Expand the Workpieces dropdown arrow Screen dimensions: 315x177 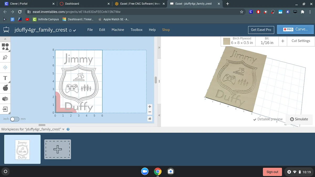pos(63,129)
